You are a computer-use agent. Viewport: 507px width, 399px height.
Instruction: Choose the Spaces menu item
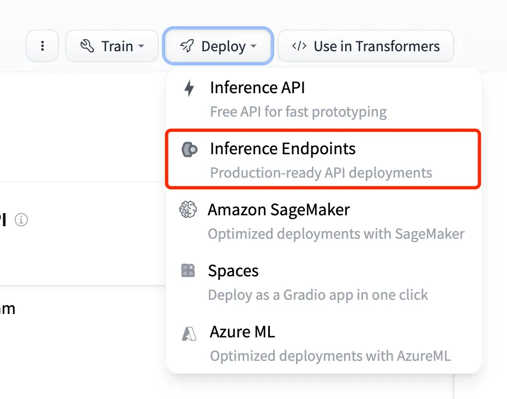pos(324,282)
